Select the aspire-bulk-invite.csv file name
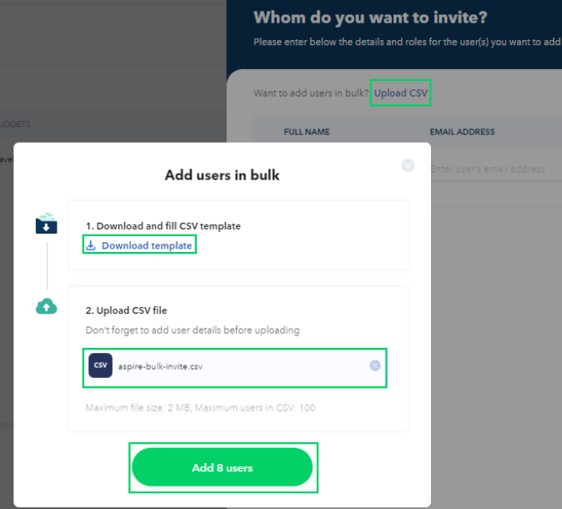The width and height of the screenshot is (562, 509). click(x=160, y=366)
